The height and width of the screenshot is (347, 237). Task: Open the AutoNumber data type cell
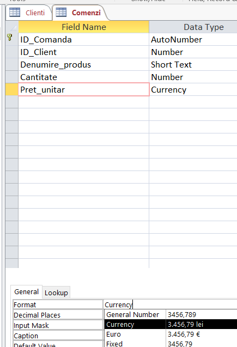pos(193,40)
